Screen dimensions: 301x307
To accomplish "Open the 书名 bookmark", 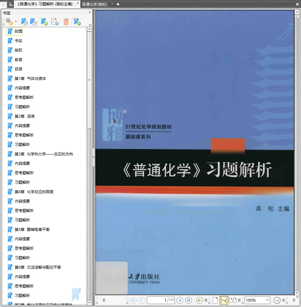I will click(19, 41).
